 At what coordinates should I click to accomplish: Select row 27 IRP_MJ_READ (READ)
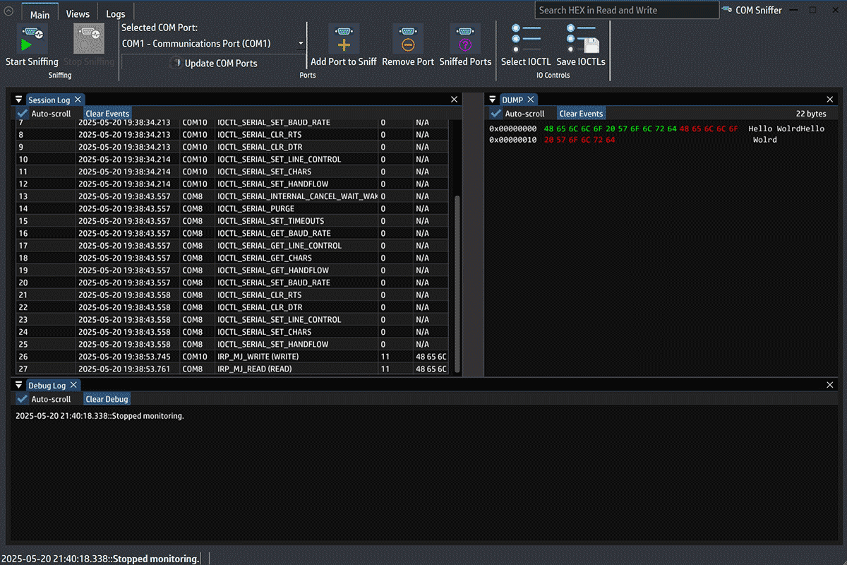pos(232,369)
